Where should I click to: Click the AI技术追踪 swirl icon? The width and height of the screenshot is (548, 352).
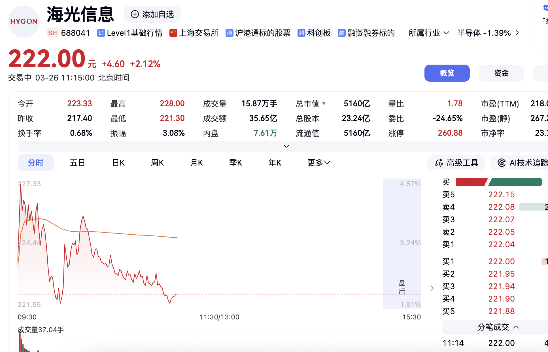pos(502,163)
